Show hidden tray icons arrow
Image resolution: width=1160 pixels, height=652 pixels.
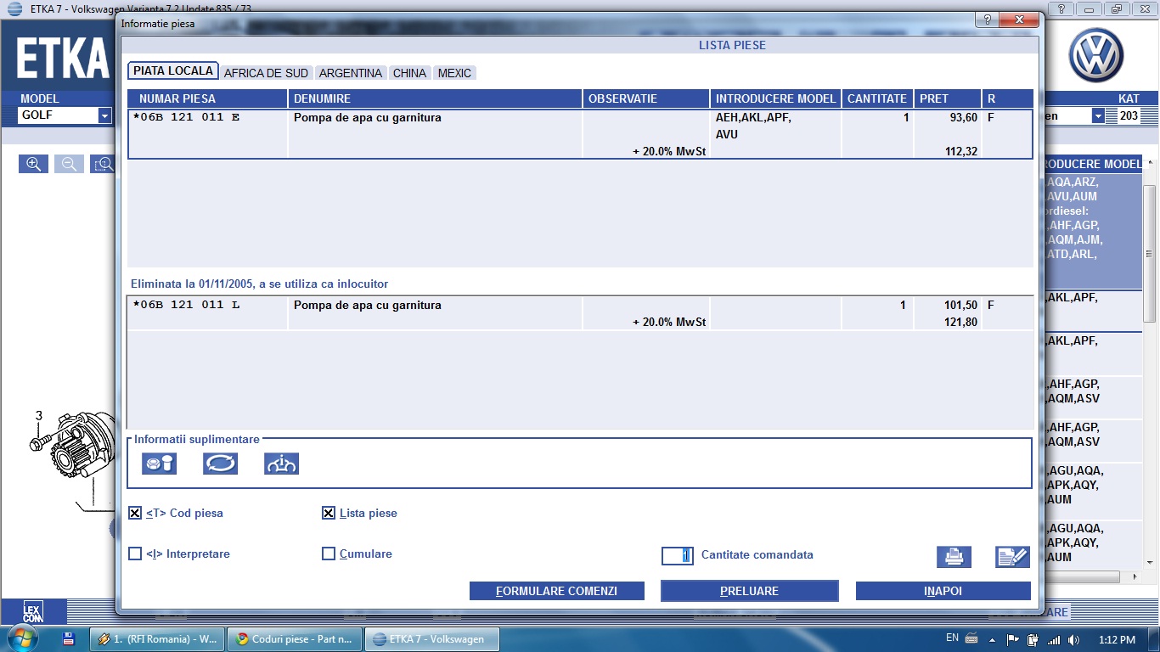coord(992,639)
